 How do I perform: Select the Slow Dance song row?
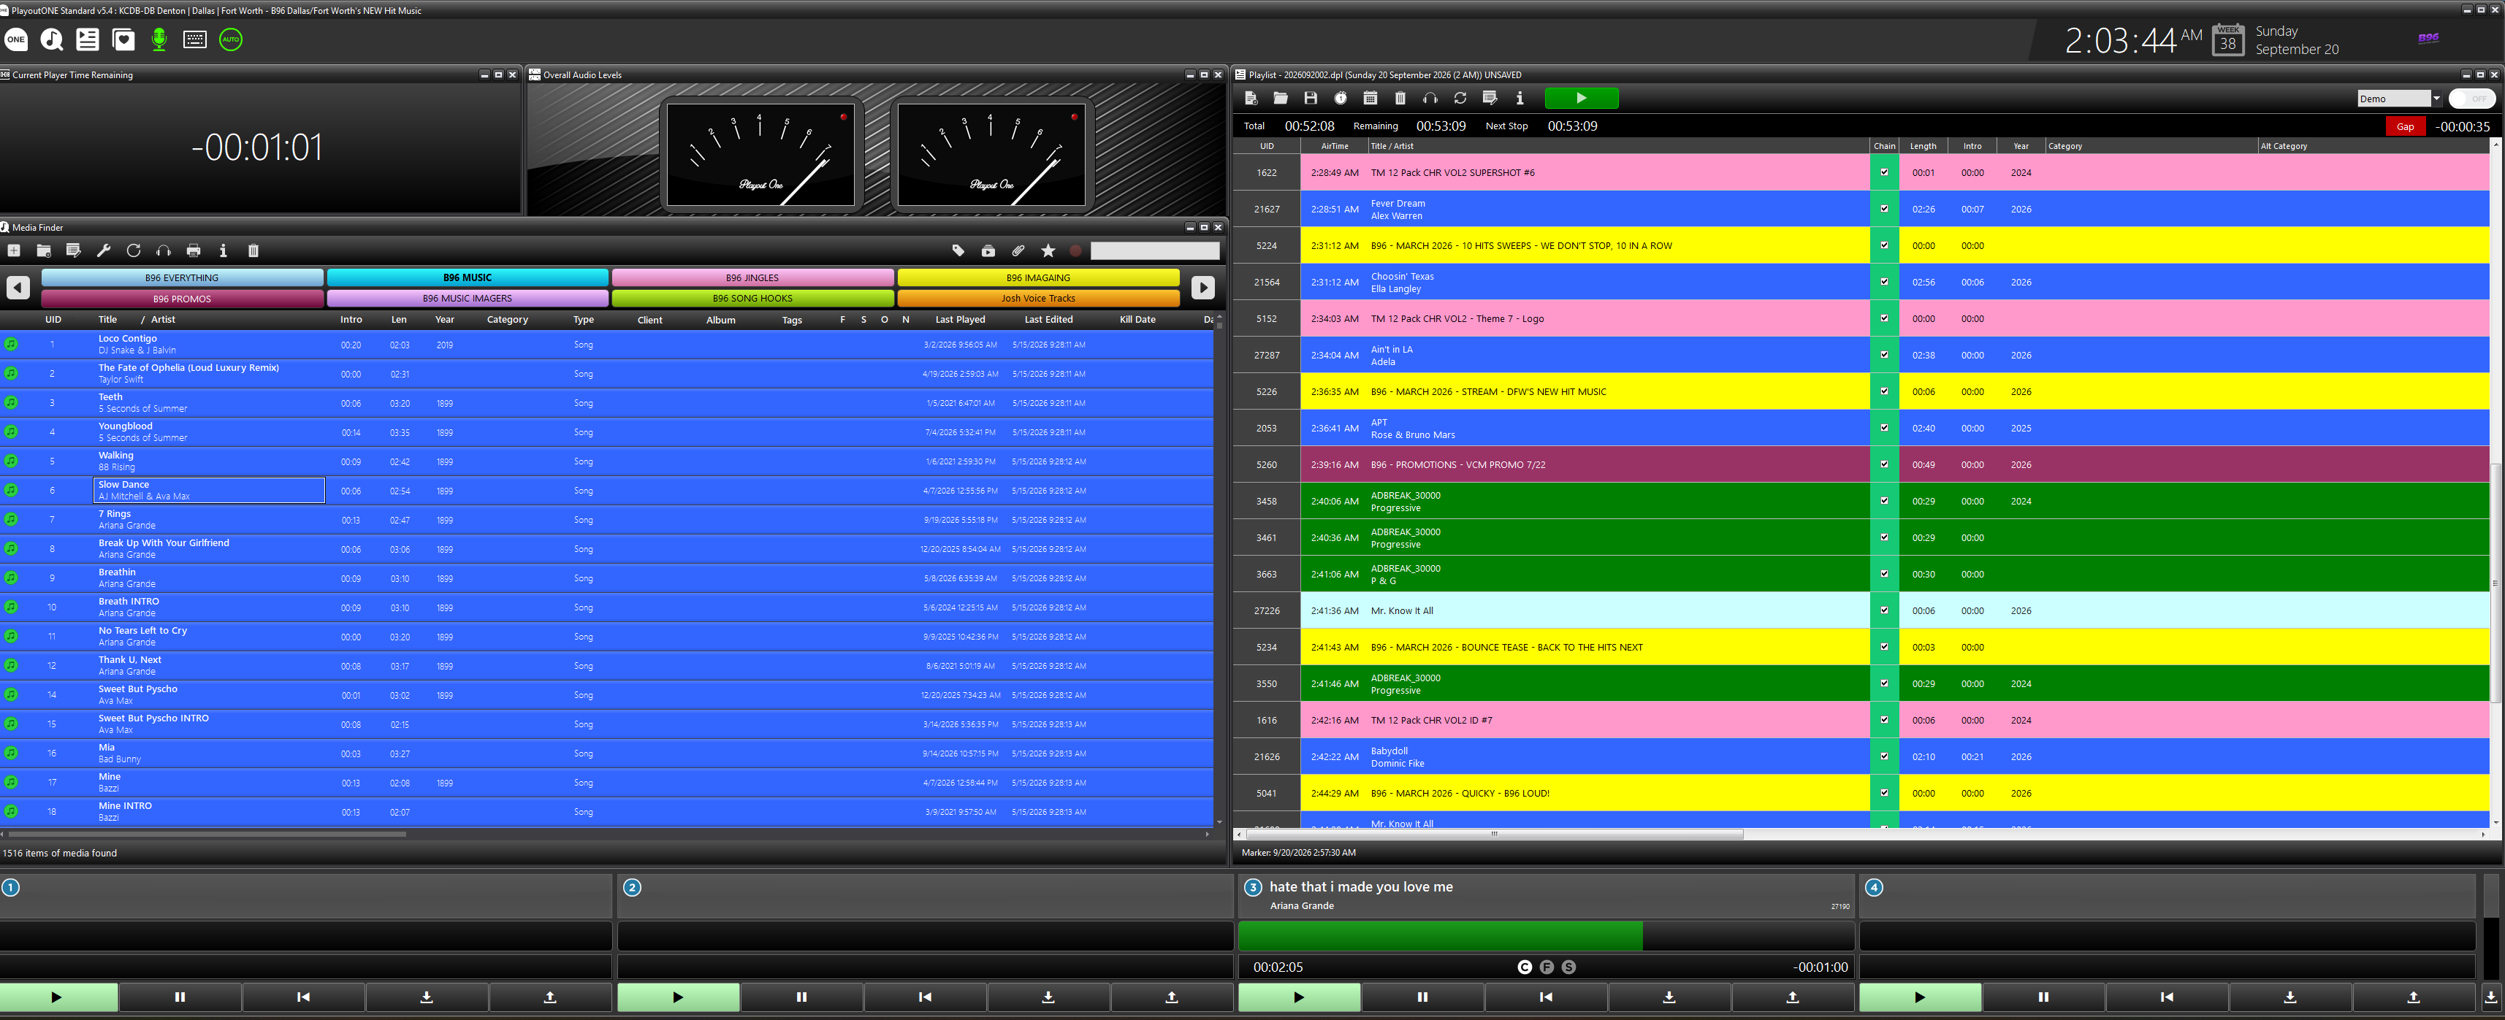click(607, 490)
